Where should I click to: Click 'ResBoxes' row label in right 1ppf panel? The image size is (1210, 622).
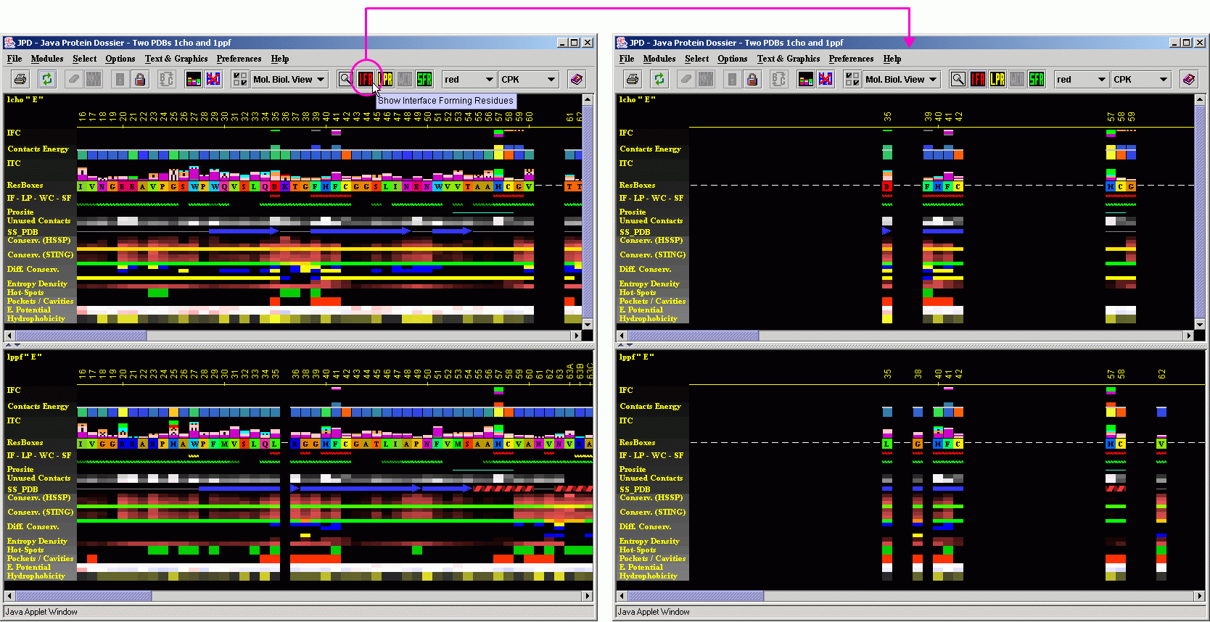tap(637, 442)
